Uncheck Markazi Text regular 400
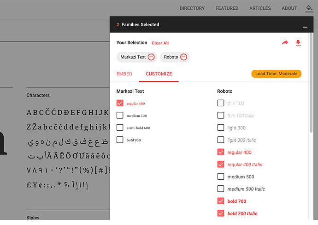Viewport: 318px width, 225px height. [120, 103]
